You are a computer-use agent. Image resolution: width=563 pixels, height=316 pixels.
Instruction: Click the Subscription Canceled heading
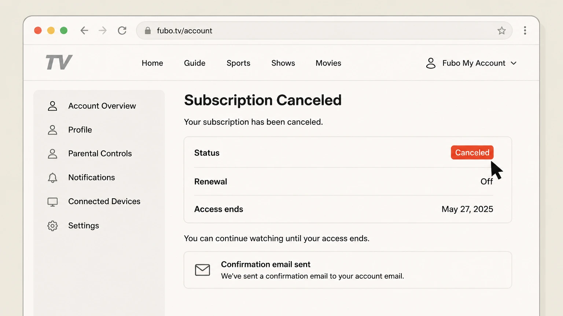(263, 100)
